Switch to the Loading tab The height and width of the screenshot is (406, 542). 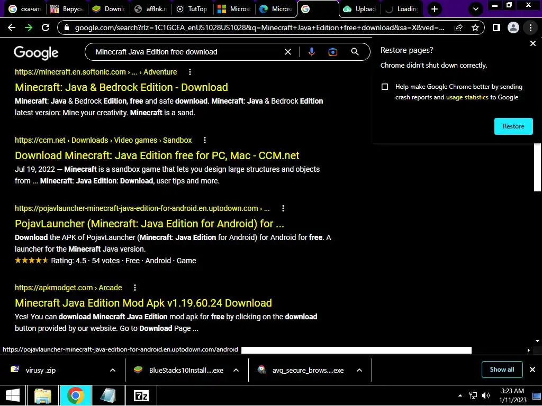point(402,9)
